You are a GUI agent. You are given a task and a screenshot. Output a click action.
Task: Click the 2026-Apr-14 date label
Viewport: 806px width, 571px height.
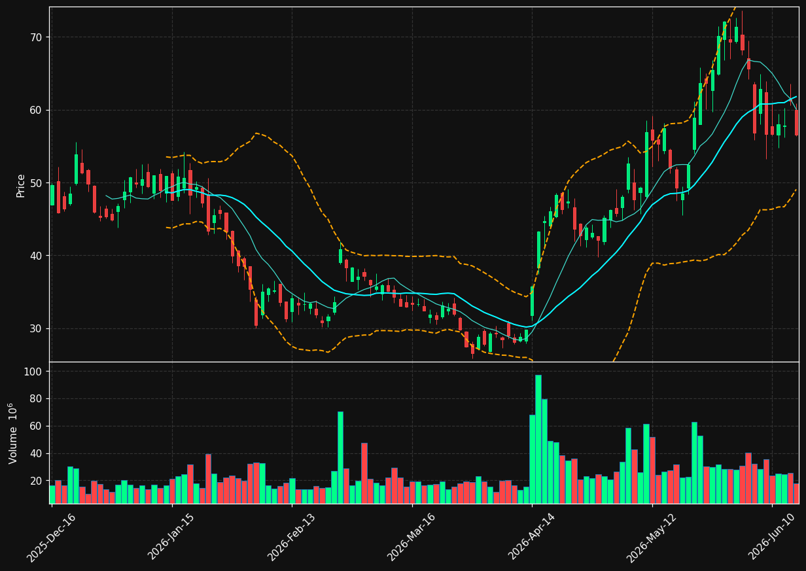point(532,538)
